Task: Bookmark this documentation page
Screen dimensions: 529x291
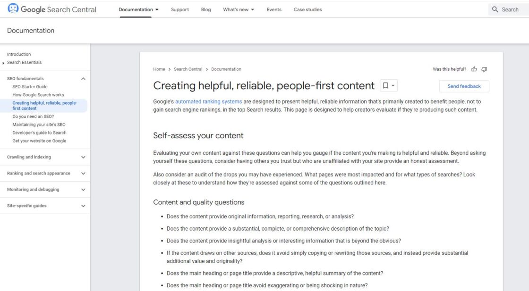Action: (x=385, y=85)
